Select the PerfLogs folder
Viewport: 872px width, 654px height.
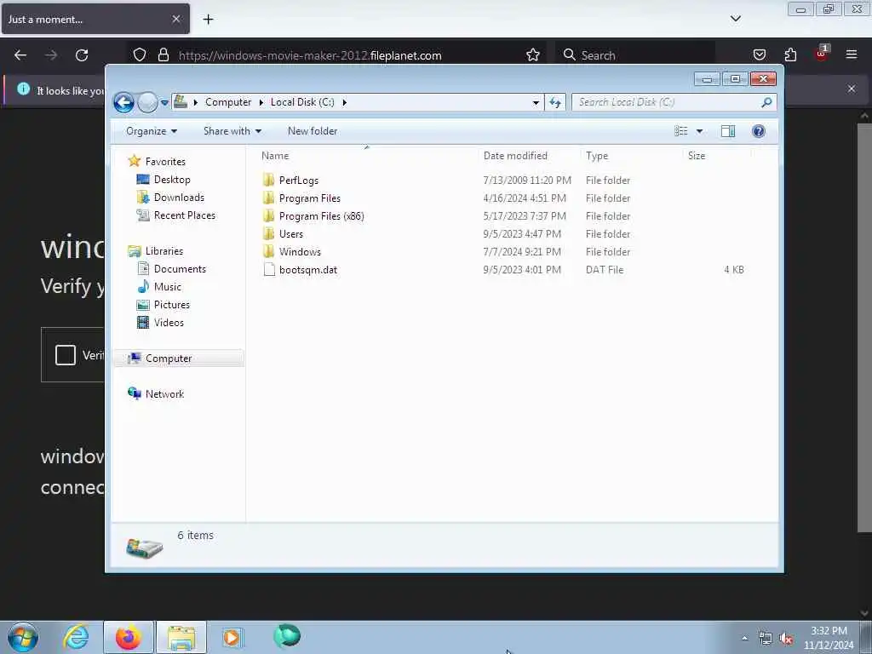pyautogui.click(x=299, y=181)
